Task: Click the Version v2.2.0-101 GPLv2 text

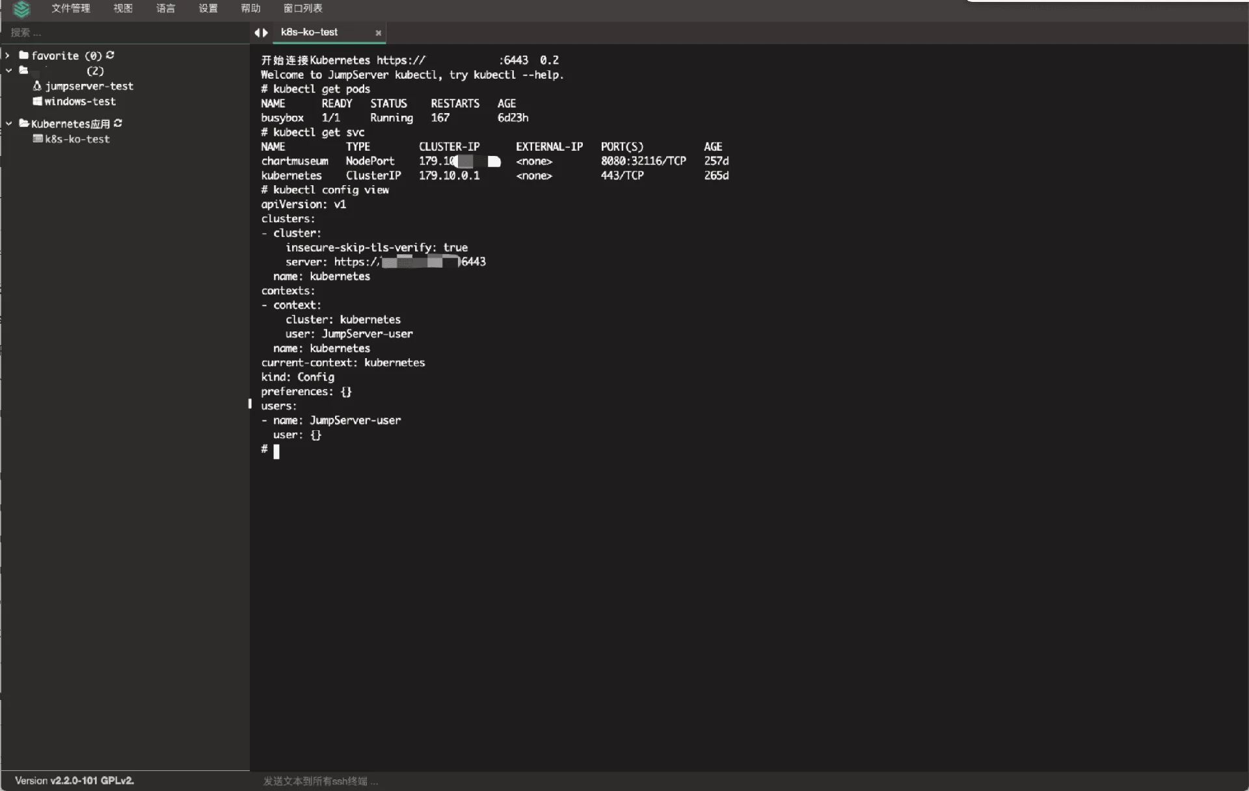Action: point(74,781)
